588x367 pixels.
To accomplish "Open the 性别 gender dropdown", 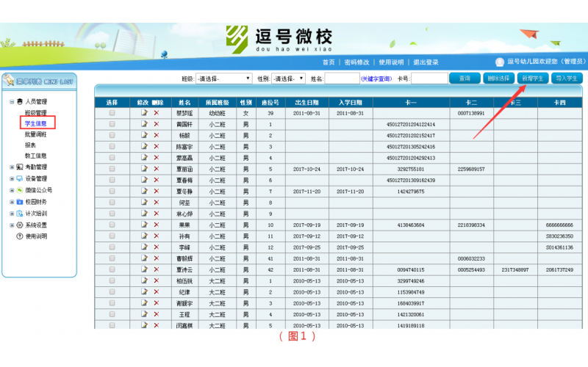I will point(288,79).
